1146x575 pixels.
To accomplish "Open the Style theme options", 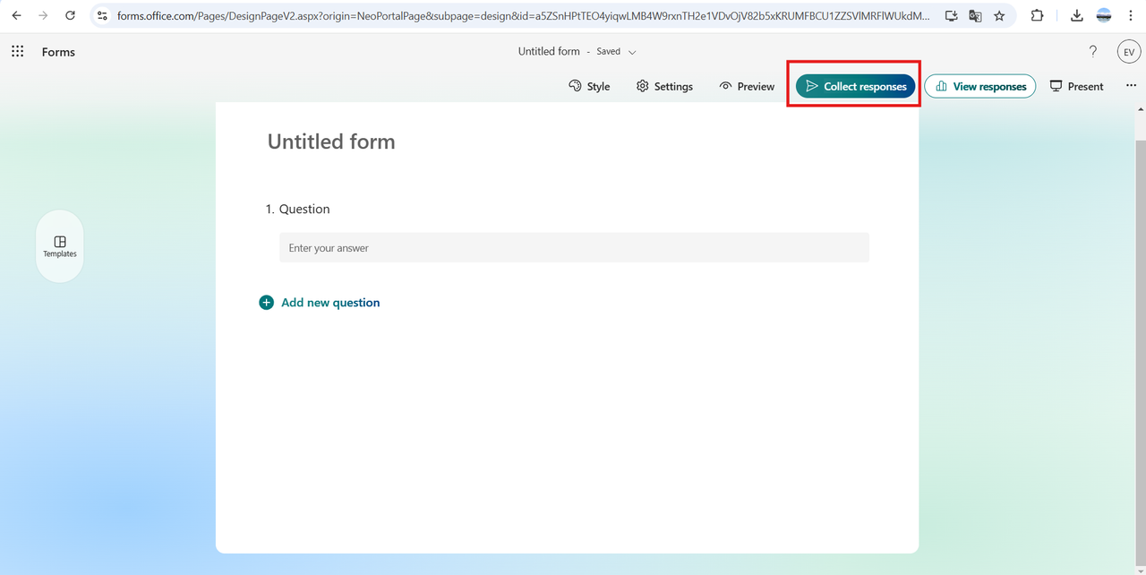I will click(589, 87).
